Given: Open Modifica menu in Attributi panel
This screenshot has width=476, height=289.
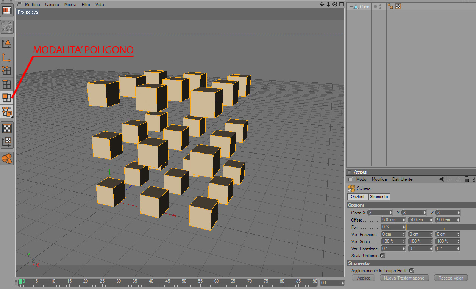Looking at the screenshot, I should (379, 179).
